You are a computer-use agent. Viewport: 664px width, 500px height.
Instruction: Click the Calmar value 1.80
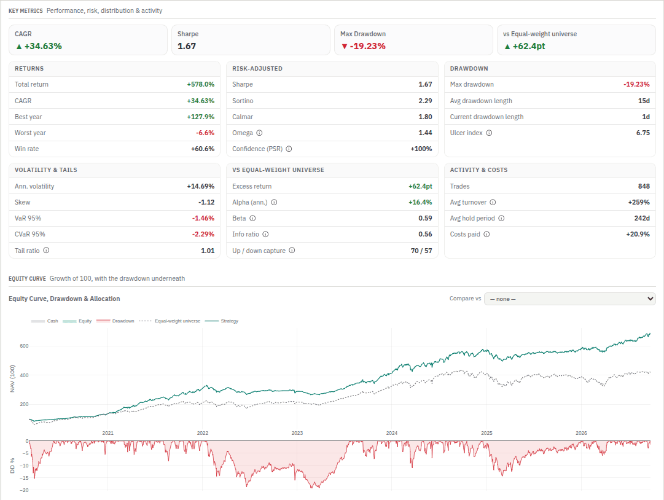click(x=425, y=117)
